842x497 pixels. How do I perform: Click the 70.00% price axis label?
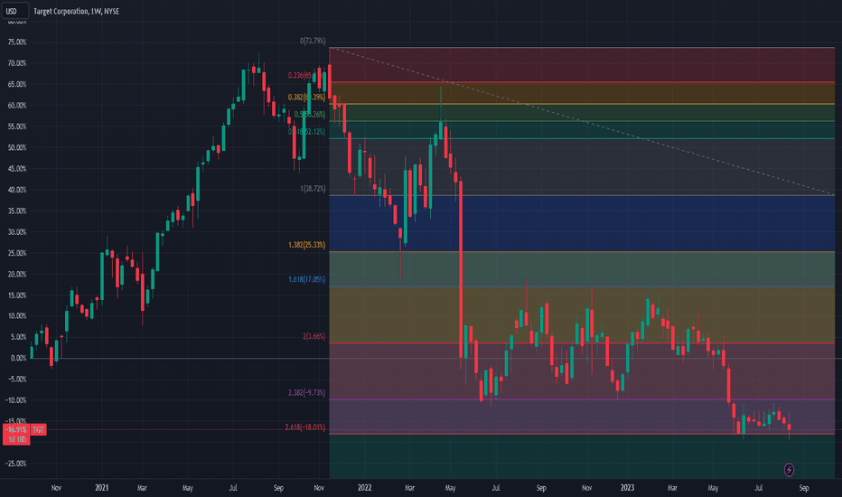[x=17, y=63]
